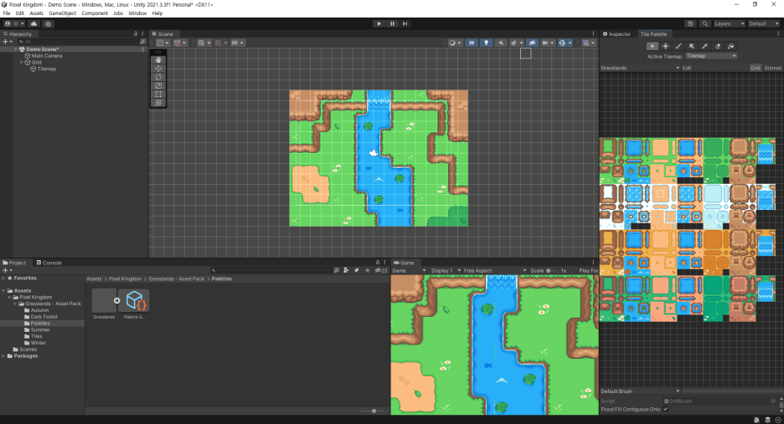Open Default Brush dropdown
The image size is (784, 424).
click(640, 391)
